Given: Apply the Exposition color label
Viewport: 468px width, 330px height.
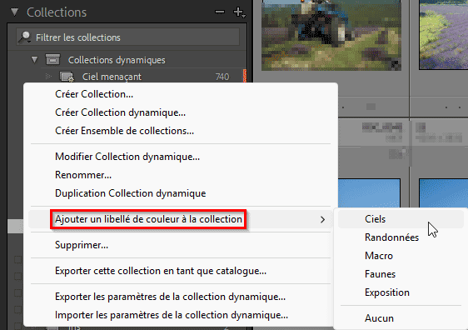Looking at the screenshot, I should coord(387,292).
